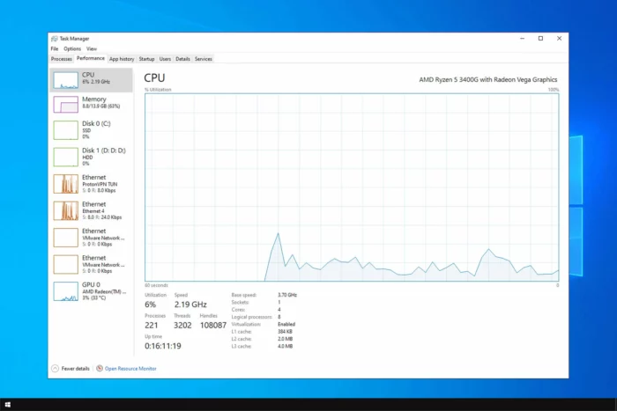Switch to the Details tab
Viewport: 617px width, 411px height.
click(x=182, y=59)
